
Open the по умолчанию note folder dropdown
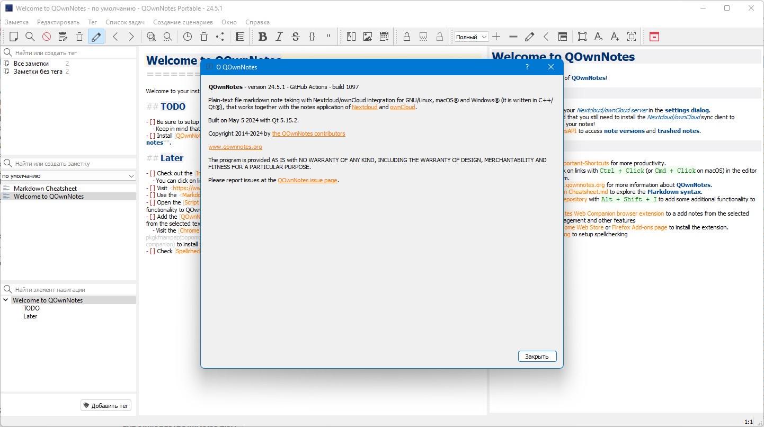(x=68, y=176)
